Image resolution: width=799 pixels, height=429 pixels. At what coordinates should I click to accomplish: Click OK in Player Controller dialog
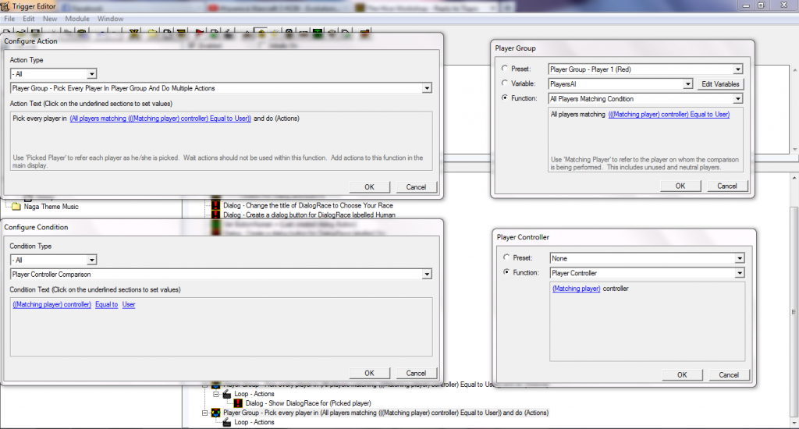click(682, 374)
